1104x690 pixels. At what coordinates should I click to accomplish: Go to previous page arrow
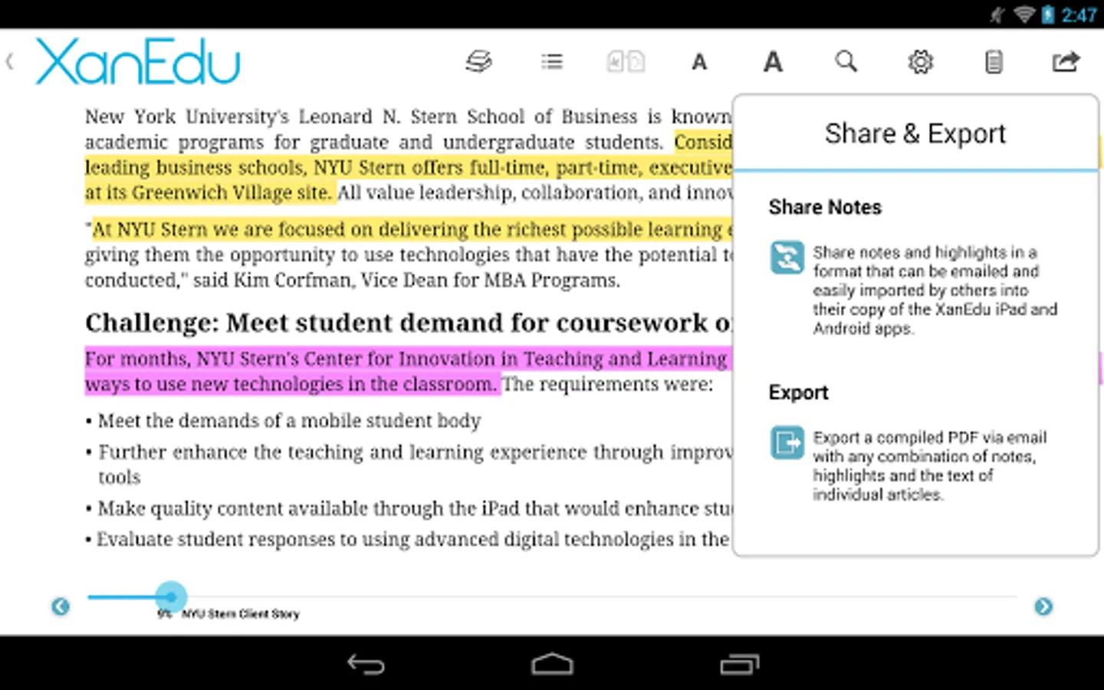point(61,606)
